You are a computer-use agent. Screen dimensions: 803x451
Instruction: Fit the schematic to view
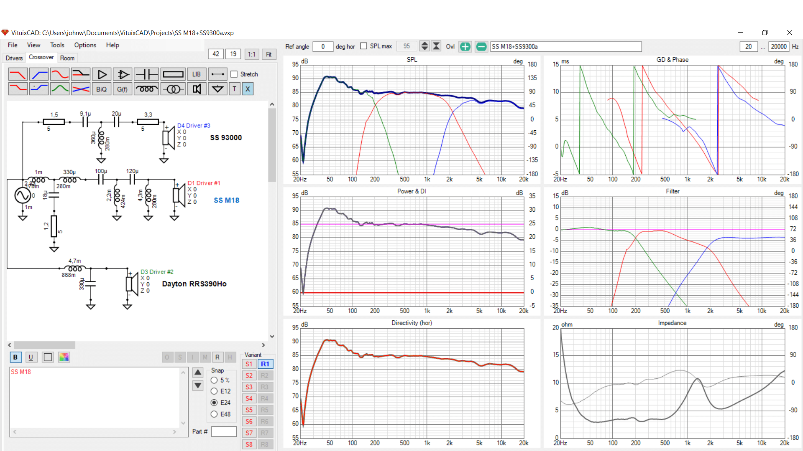pyautogui.click(x=269, y=54)
